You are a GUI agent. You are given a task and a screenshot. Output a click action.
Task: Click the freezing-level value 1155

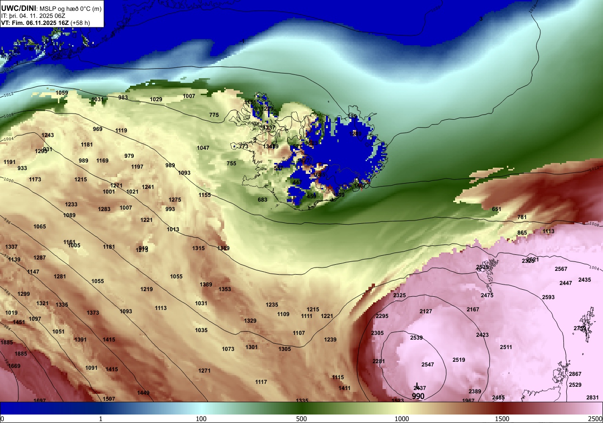coord(204,195)
